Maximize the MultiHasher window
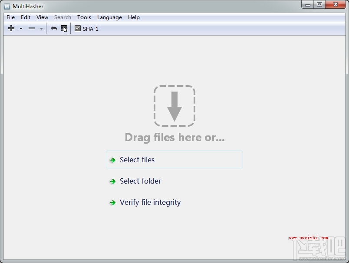 click(x=319, y=5)
